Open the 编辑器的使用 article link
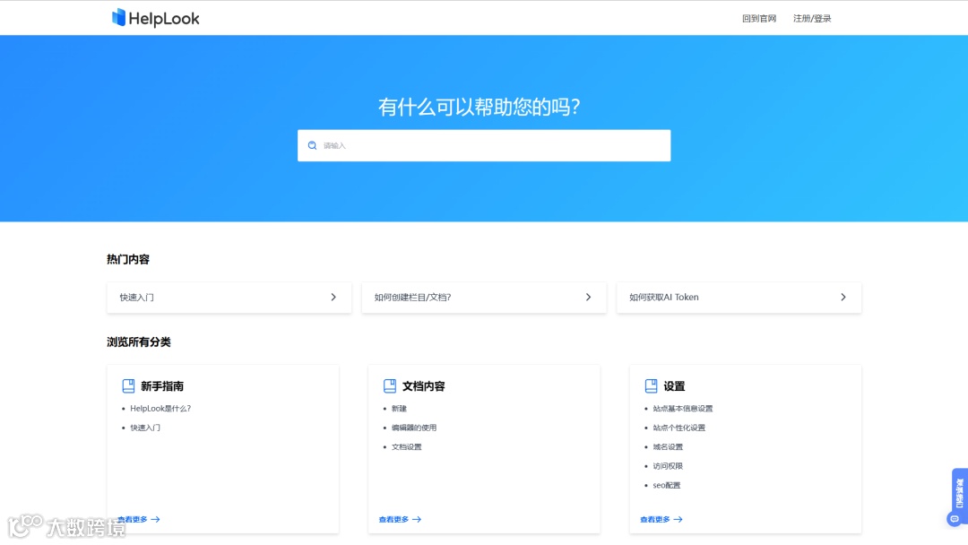This screenshot has width=968, height=545. [x=414, y=428]
